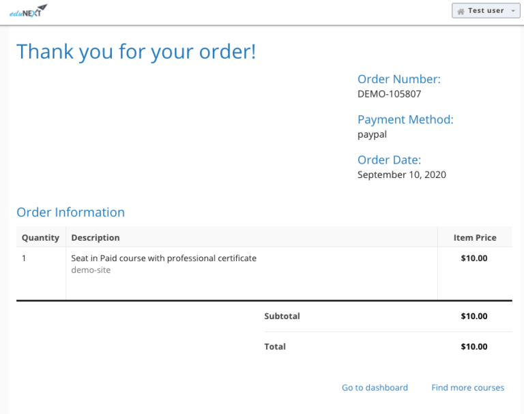Click the order number DEMO-105807
Viewport: 524px width, 414px height.
389,94
